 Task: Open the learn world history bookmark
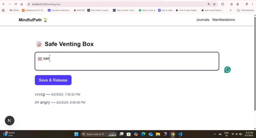point(212,10)
